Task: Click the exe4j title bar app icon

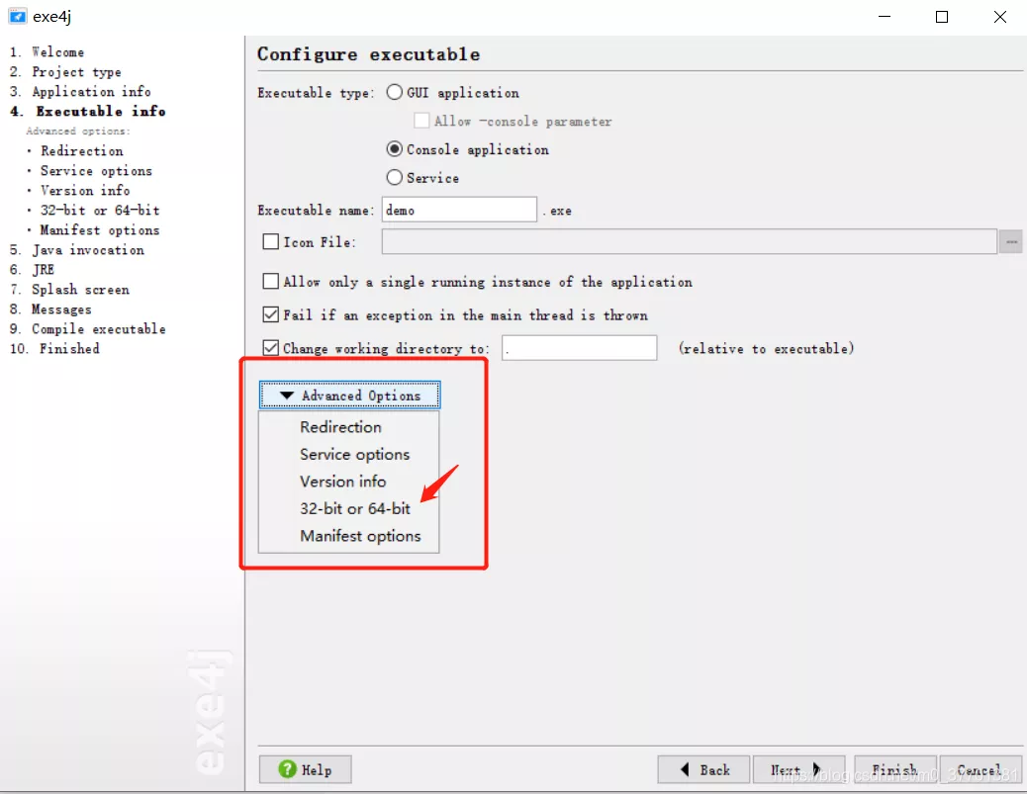Action: click(x=18, y=17)
